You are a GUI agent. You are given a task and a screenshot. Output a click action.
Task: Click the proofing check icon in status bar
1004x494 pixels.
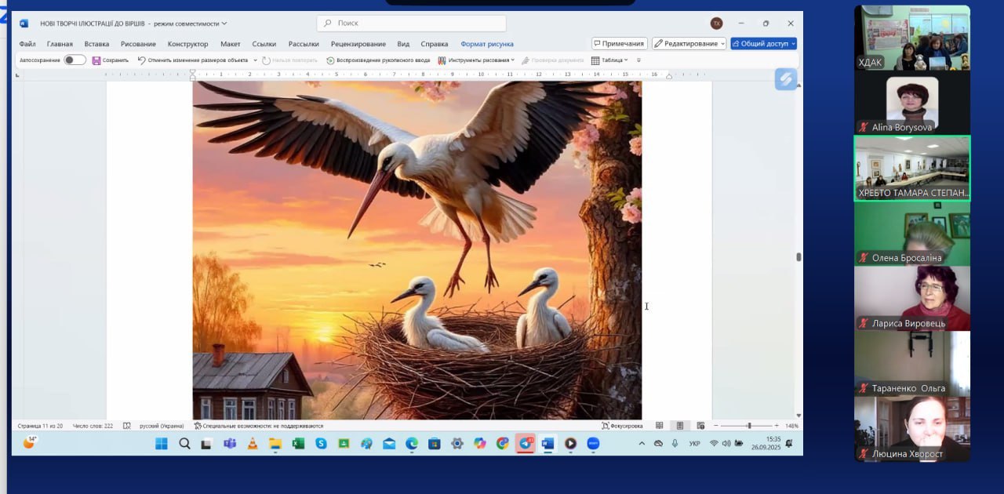(126, 426)
